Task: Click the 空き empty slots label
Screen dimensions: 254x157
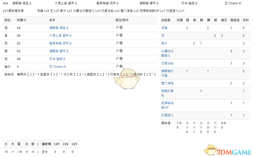Action: (x=45, y=152)
